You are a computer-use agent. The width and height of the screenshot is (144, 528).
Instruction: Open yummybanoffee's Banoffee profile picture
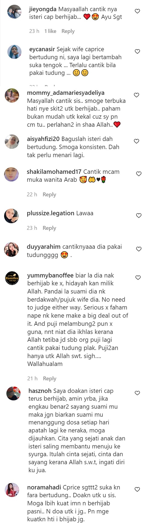tap(12, 278)
